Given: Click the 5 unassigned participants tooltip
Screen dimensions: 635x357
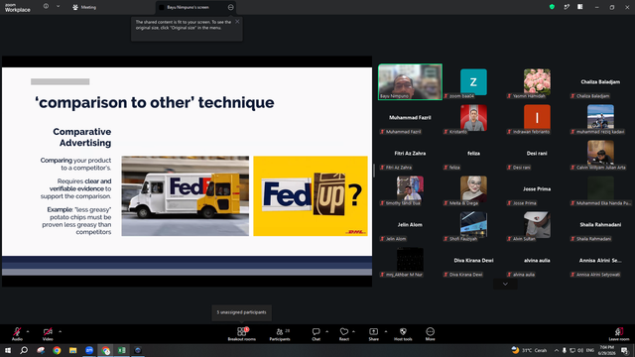Looking at the screenshot, I should [242, 312].
